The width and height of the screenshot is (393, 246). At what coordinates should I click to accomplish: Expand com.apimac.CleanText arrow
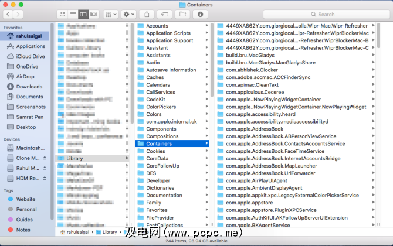tap(373, 84)
